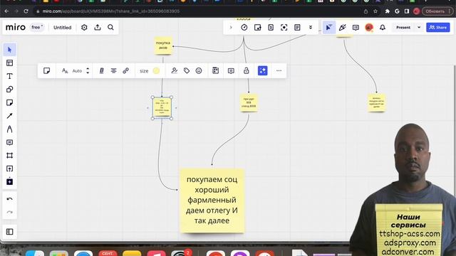Reload the page in browser
This screenshot has height=256, width=456.
(26, 11)
